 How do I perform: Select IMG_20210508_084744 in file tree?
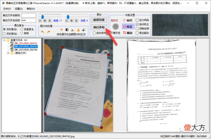[x=26, y=50]
